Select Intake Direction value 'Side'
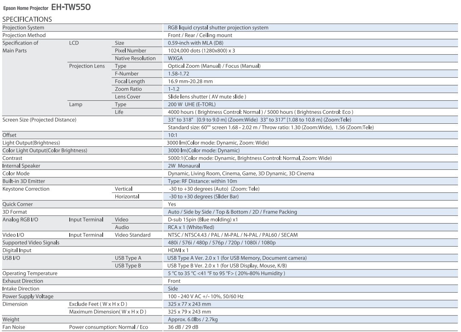Viewport: 461px width, 332px height. 173,288
